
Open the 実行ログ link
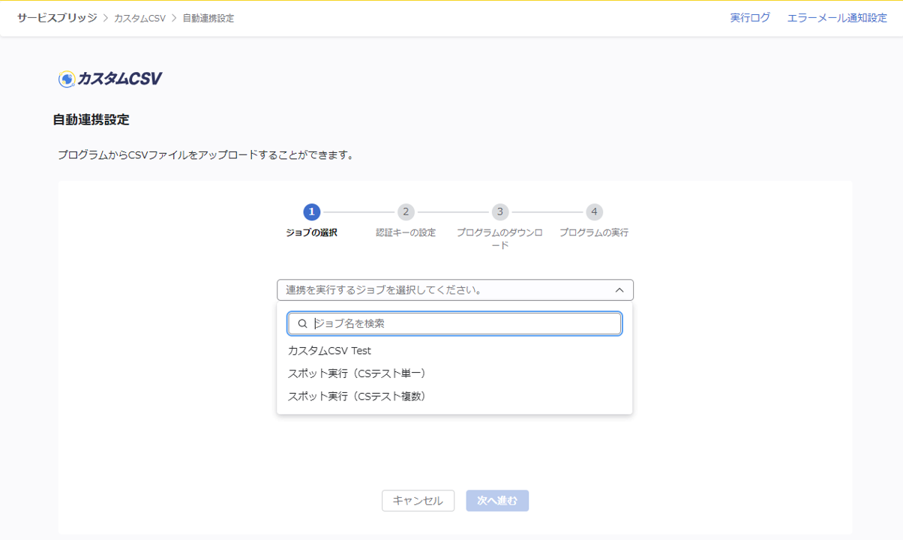pyautogui.click(x=750, y=18)
